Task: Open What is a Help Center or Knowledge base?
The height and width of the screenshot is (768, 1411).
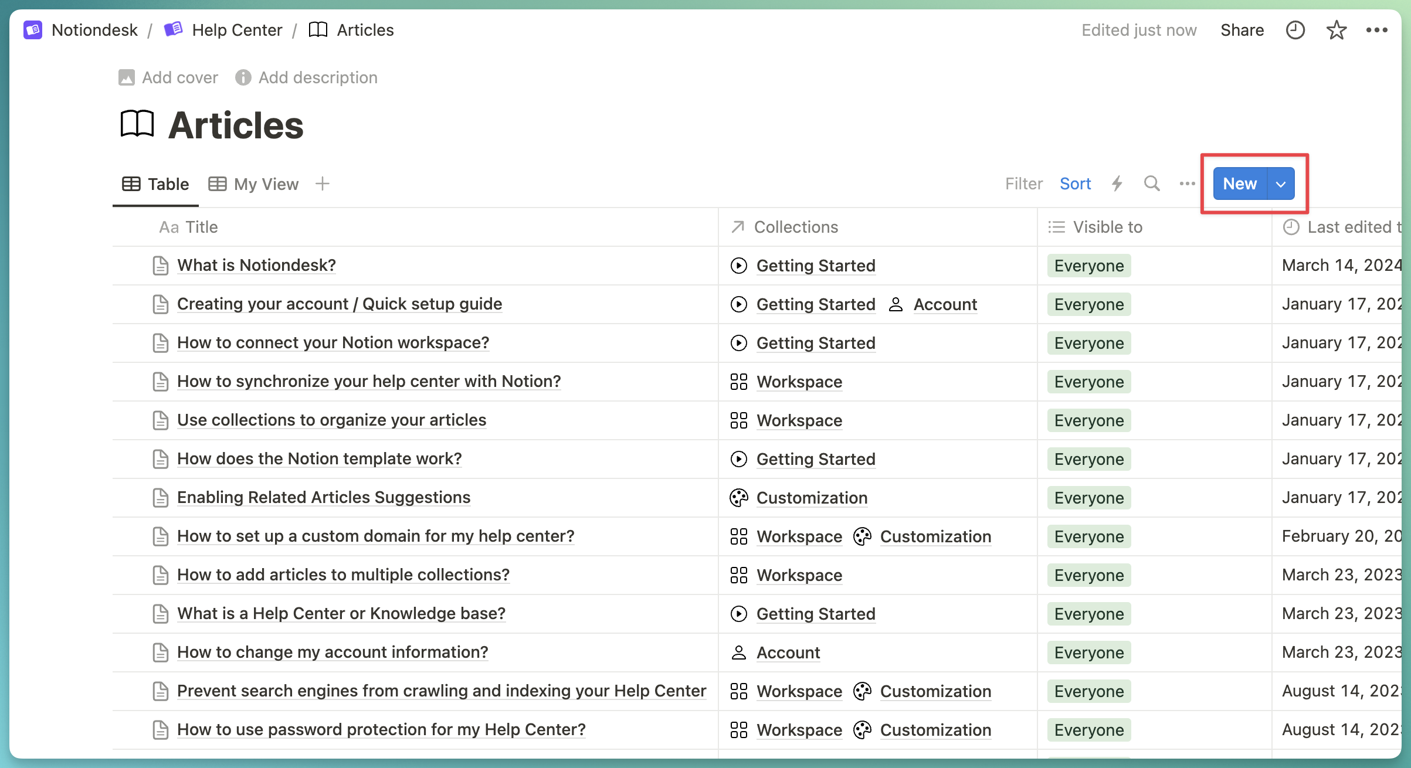Action: click(341, 614)
